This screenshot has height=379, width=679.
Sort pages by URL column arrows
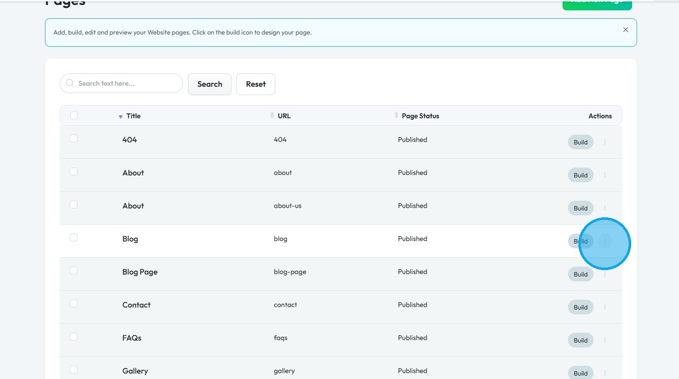point(272,115)
